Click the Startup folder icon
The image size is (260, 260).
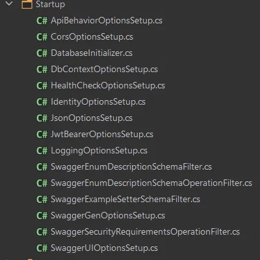coord(27,5)
